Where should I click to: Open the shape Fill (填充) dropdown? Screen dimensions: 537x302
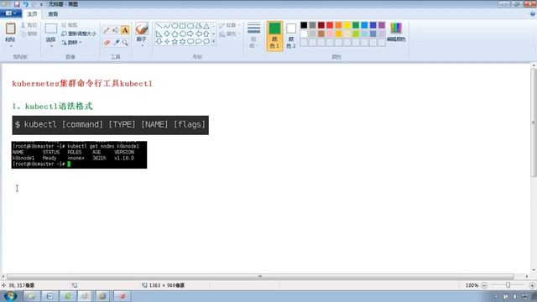[229, 34]
